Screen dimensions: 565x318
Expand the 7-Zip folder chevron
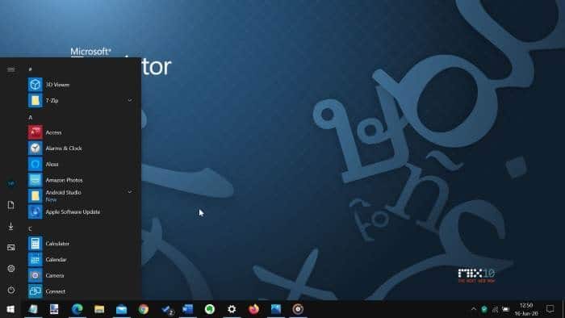pos(130,100)
